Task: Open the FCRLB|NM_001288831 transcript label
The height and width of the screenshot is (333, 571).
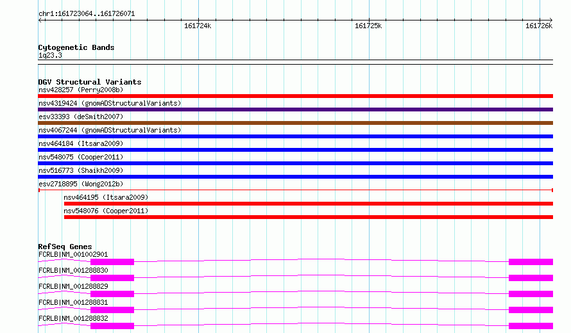Action: click(73, 302)
